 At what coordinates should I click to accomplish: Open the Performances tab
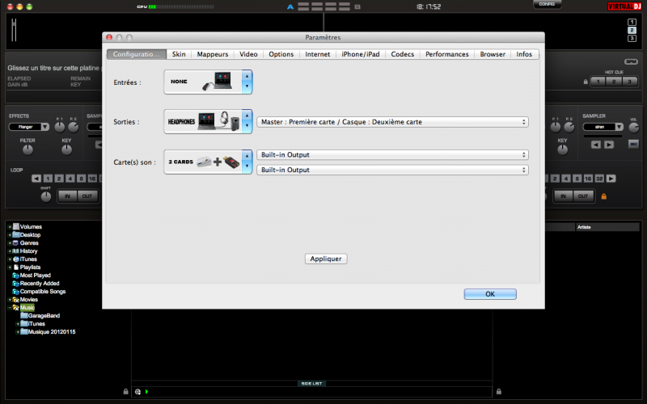tap(446, 54)
